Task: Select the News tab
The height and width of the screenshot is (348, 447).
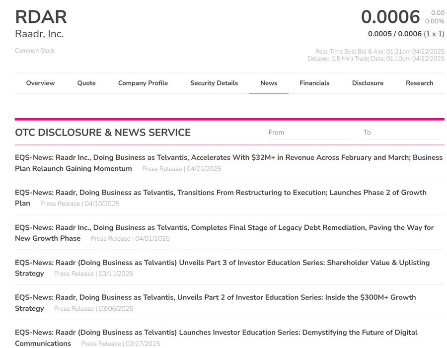Action: (x=269, y=83)
